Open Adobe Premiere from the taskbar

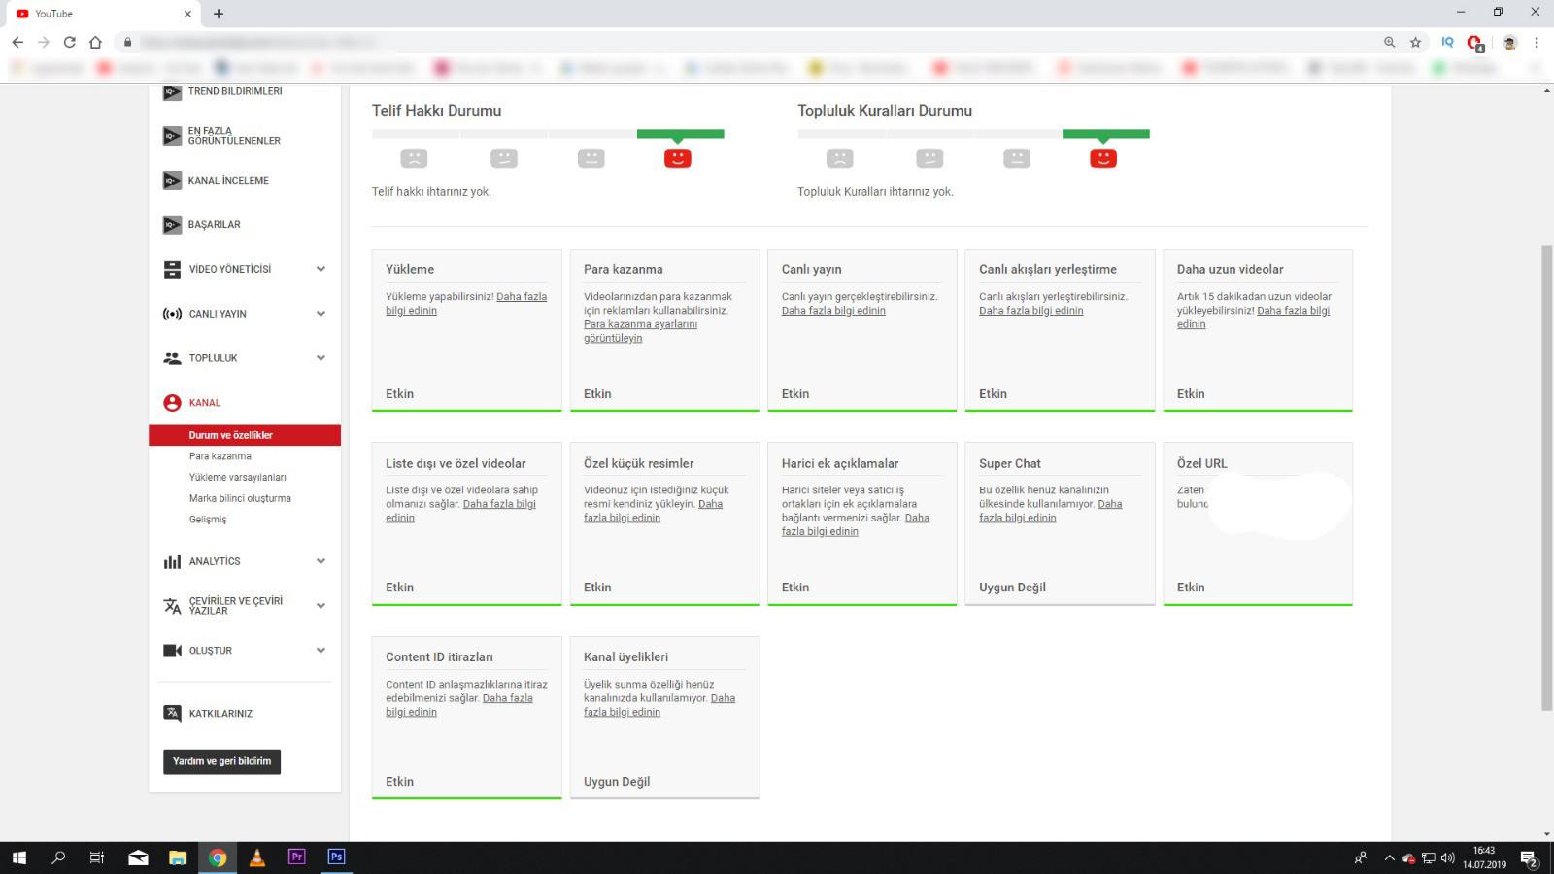click(x=297, y=857)
